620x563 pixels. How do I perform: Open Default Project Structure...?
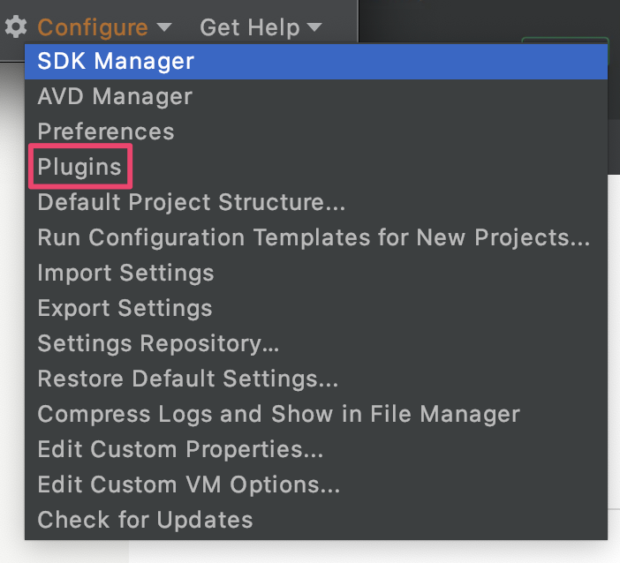click(316, 202)
